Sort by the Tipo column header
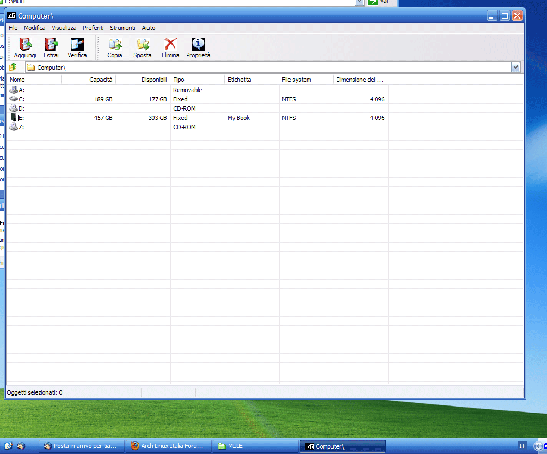Image resolution: width=547 pixels, height=454 pixels. tap(198, 80)
